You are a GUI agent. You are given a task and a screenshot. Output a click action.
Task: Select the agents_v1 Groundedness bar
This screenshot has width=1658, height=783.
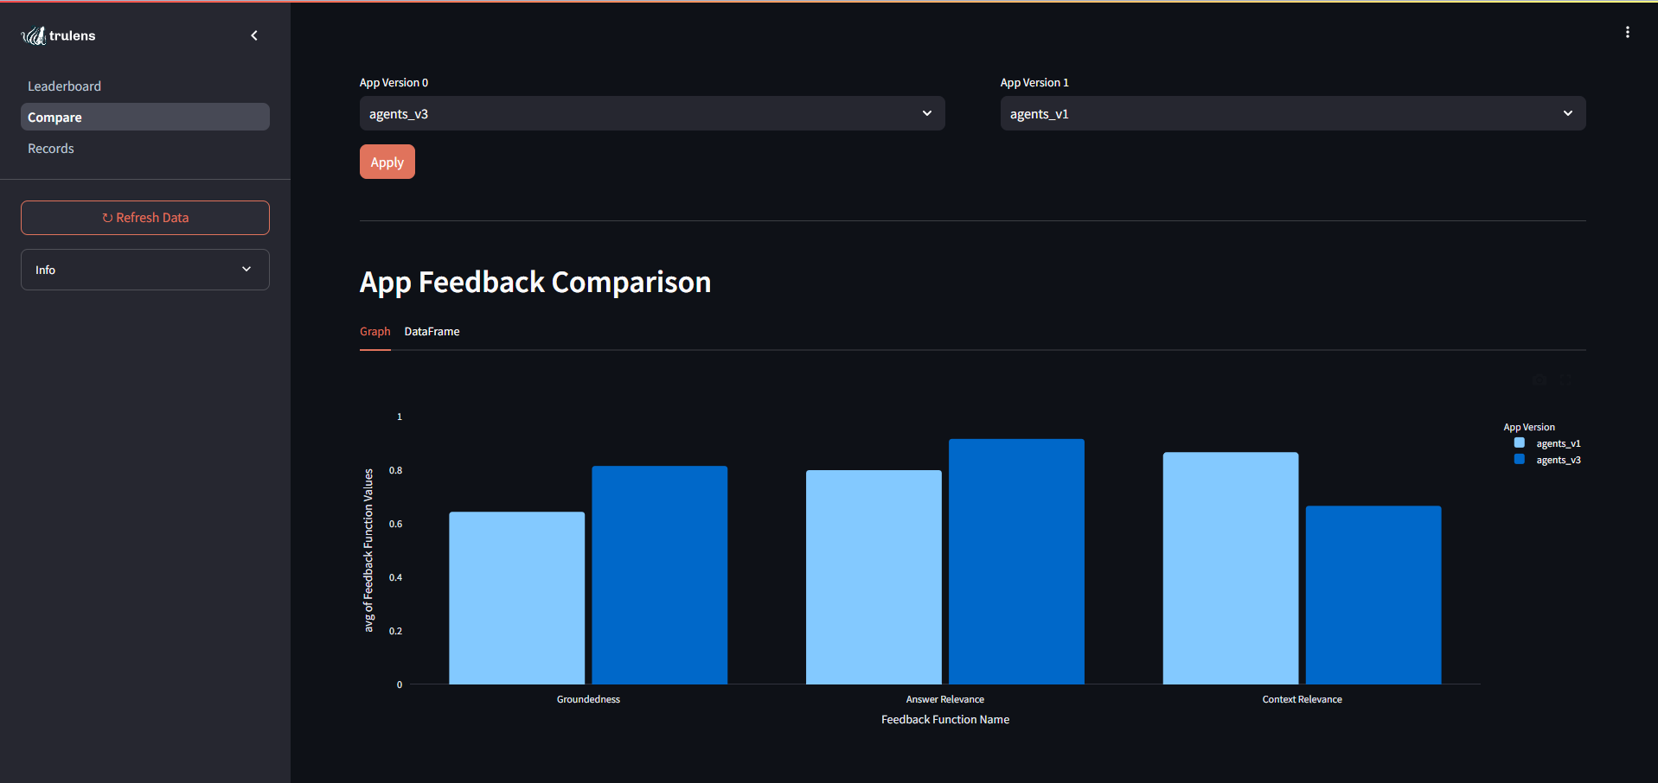click(x=517, y=598)
